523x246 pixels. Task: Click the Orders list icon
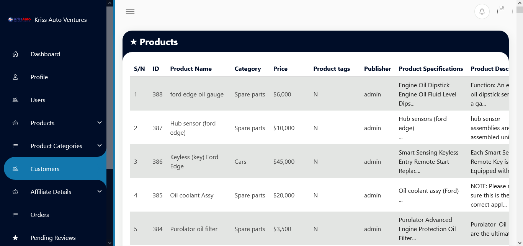click(15, 215)
